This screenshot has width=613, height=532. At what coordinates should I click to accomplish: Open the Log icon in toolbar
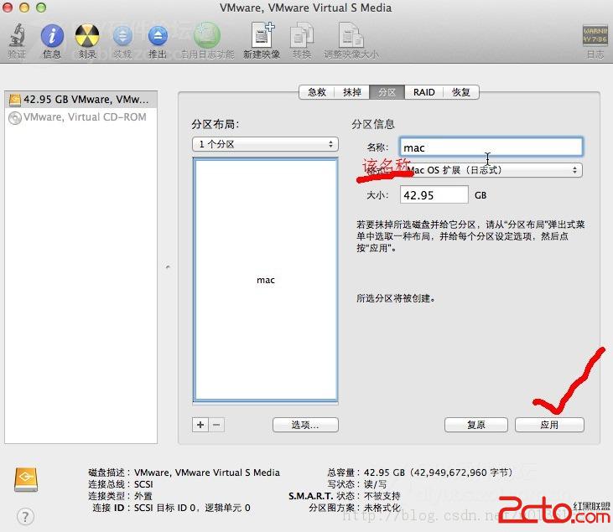(595, 35)
